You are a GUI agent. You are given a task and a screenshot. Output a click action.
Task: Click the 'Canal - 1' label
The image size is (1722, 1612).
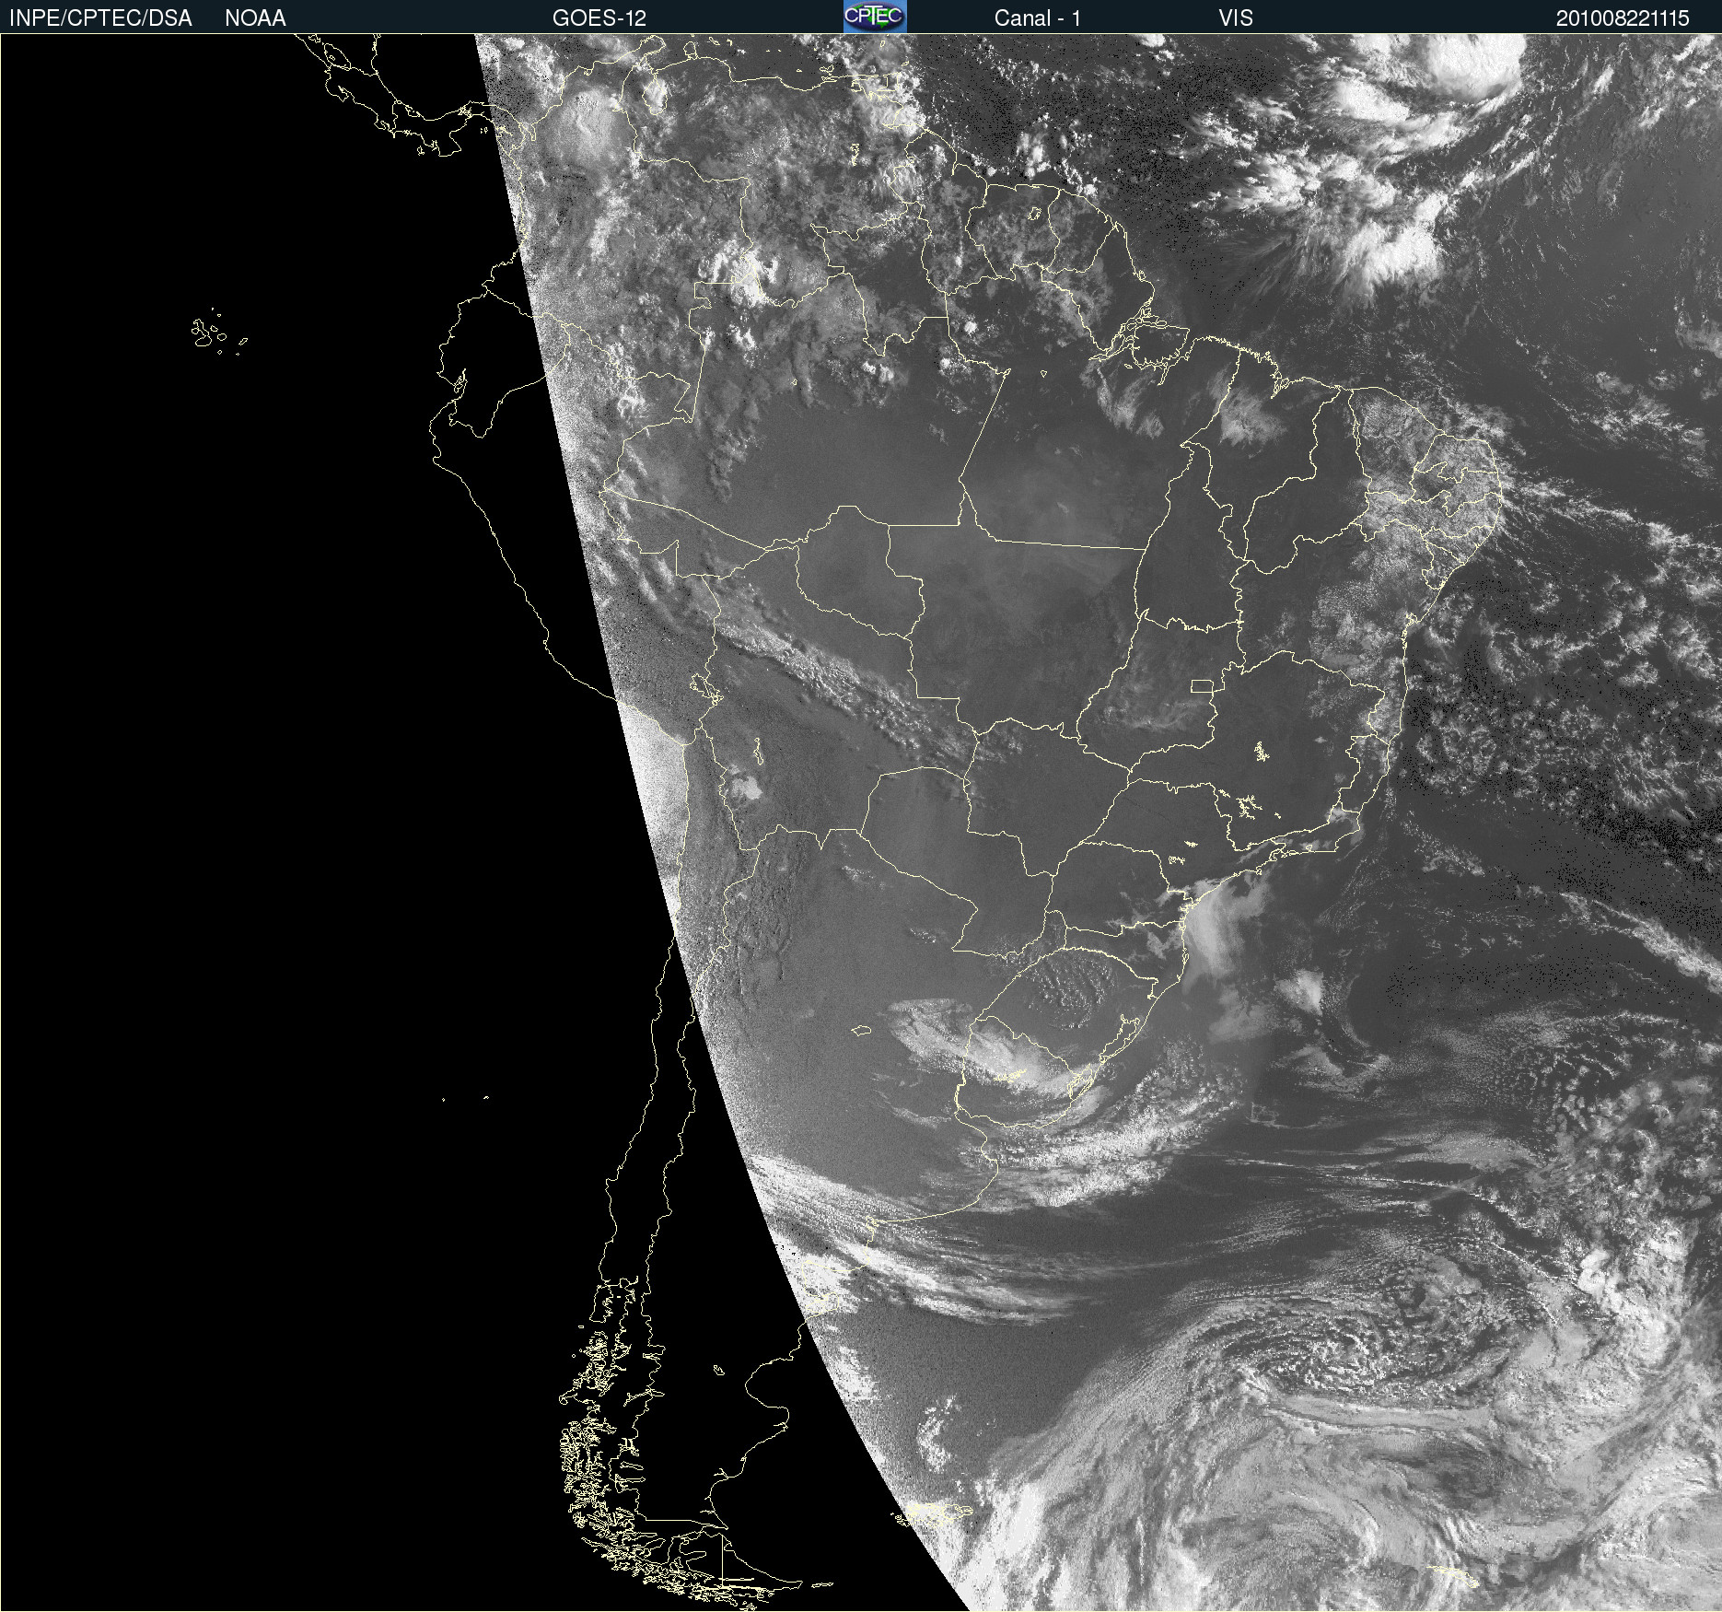[x=1038, y=18]
